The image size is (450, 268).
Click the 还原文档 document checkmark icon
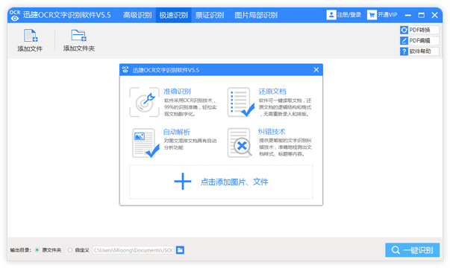click(241, 102)
